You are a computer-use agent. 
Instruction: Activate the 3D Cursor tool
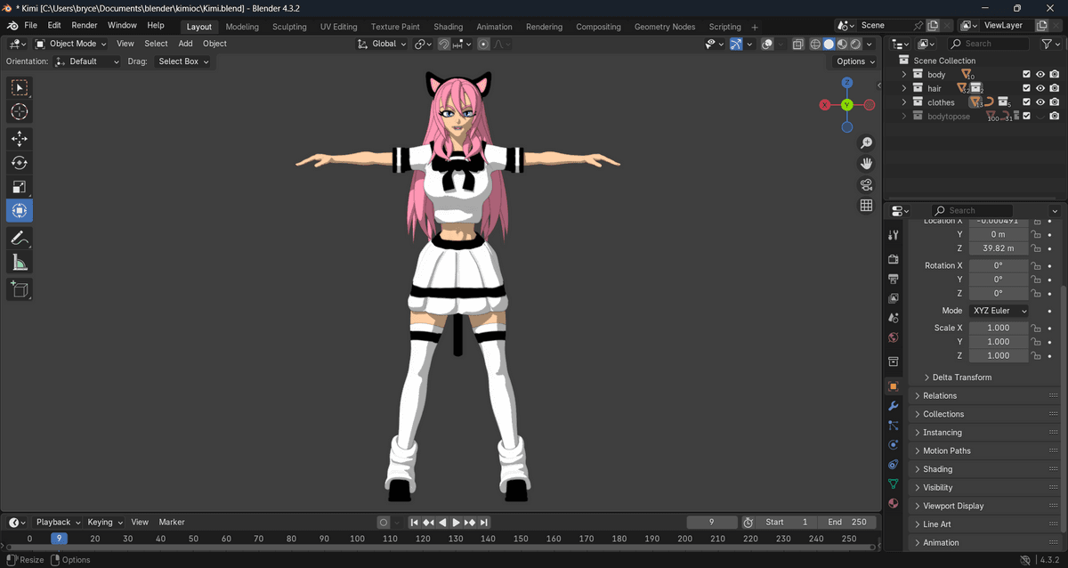[20, 111]
